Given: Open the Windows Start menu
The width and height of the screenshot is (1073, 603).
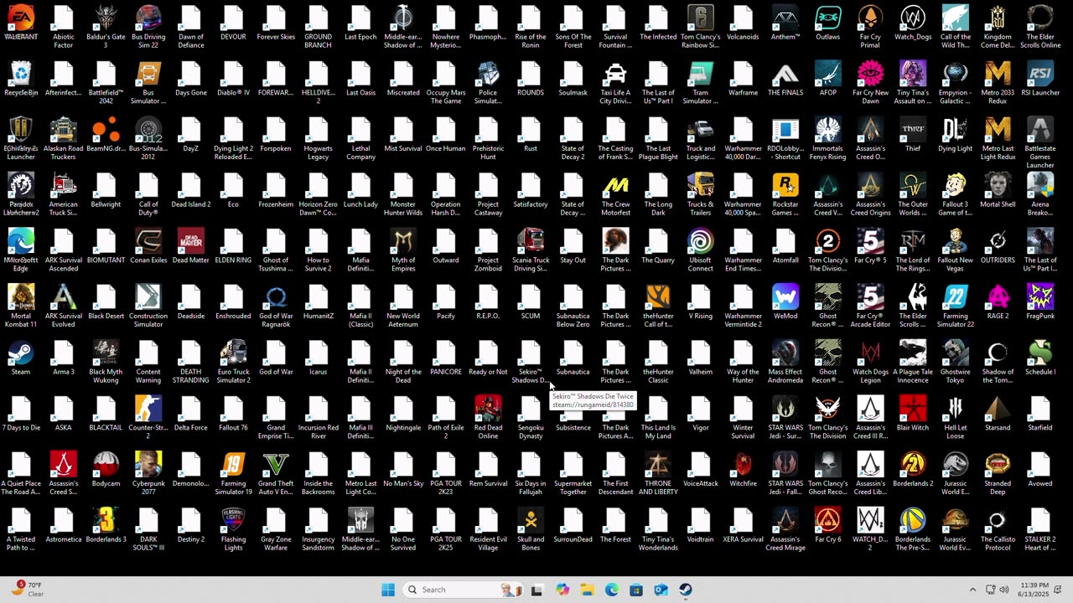Looking at the screenshot, I should (x=388, y=590).
